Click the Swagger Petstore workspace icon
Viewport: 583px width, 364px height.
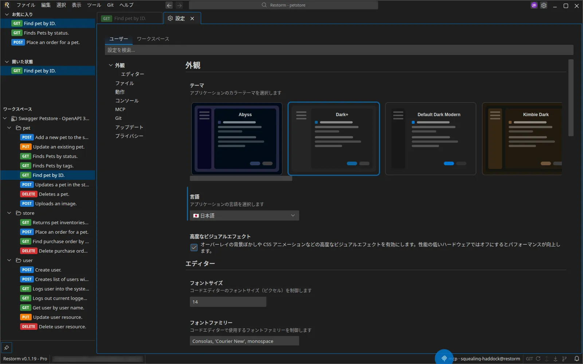(x=14, y=118)
